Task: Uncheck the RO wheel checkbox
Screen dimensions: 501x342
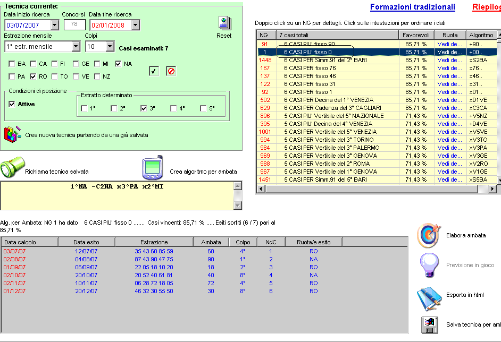Action: click(x=33, y=76)
